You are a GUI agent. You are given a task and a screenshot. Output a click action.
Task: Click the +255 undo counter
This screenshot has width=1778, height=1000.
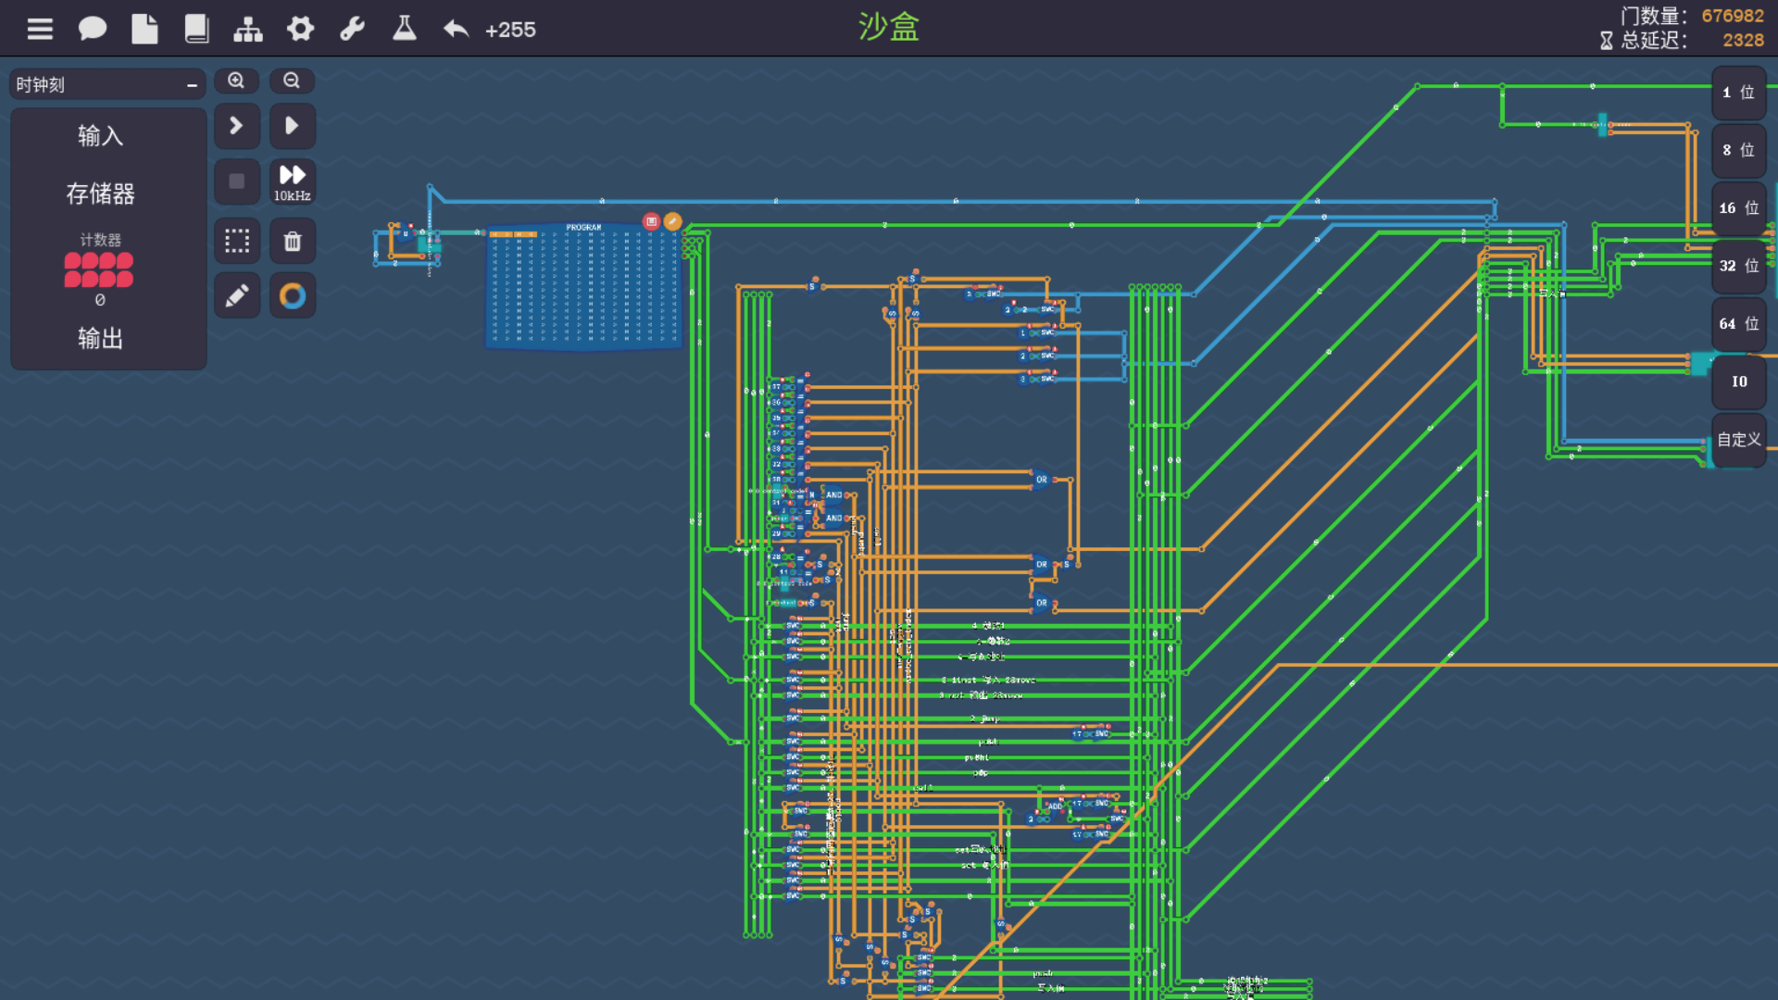510,30
